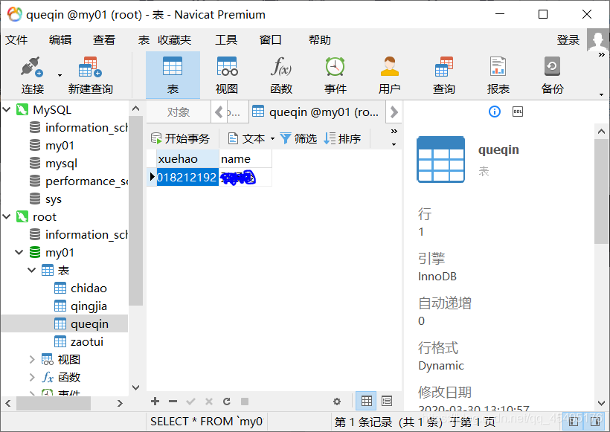
Task: Select the cell 018212192
Action: [187, 177]
